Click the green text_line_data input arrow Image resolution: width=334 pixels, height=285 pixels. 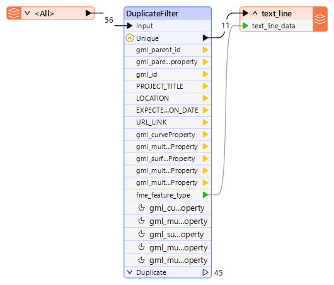[x=246, y=26]
